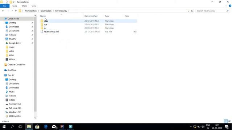Select Music under This PC
The width and height of the screenshot is (232, 130).
click(x=12, y=92)
